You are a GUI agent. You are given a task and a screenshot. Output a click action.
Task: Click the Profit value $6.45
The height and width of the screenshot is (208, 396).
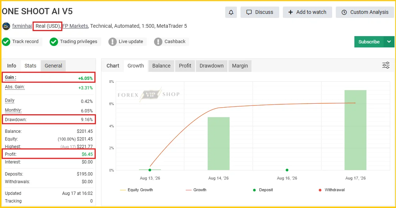tap(87, 154)
